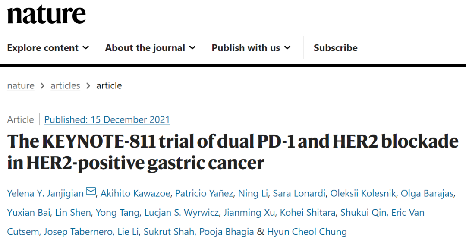Open author Sara Lonardi
Viewport: 466px width, 242px height.
click(299, 194)
